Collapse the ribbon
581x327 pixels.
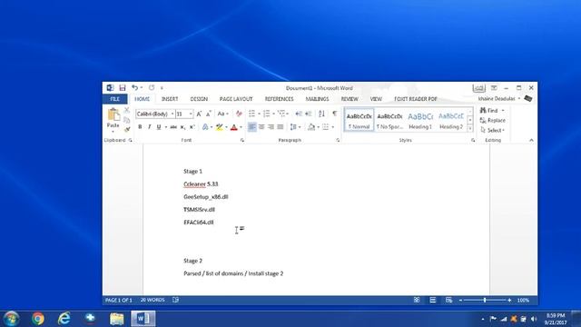531,140
